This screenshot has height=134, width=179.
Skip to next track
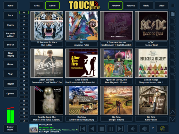(121, 129)
